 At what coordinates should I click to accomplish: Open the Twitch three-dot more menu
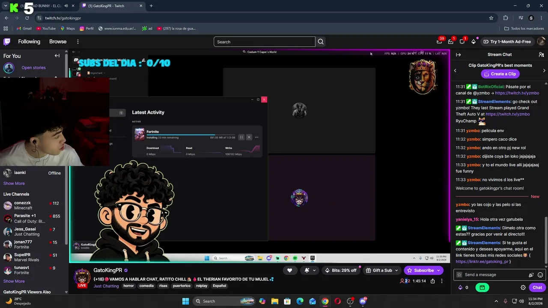[x=78, y=41]
